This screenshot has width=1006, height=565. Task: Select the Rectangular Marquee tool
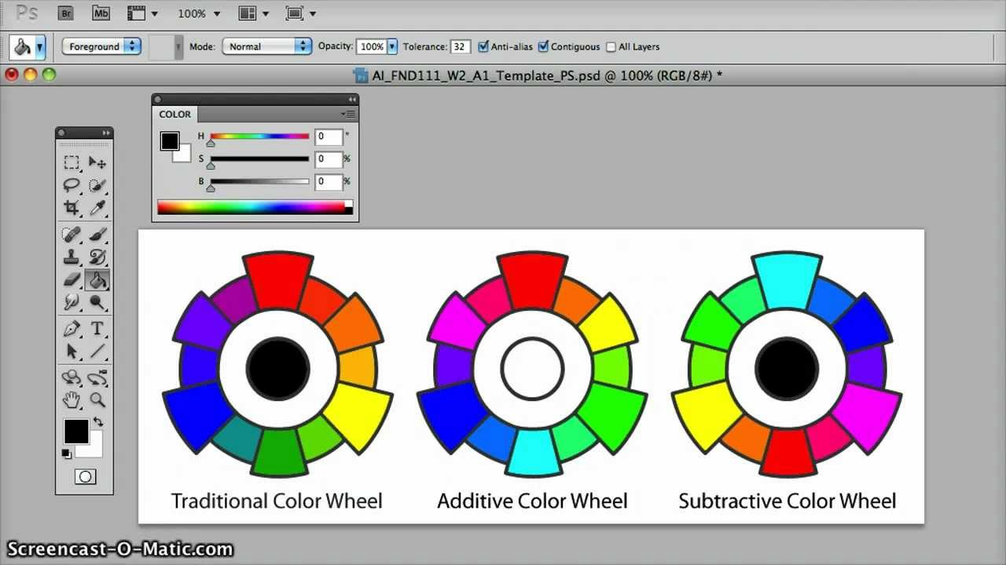click(x=72, y=162)
